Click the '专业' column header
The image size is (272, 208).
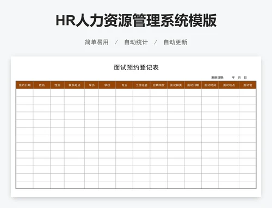[x=125, y=85]
